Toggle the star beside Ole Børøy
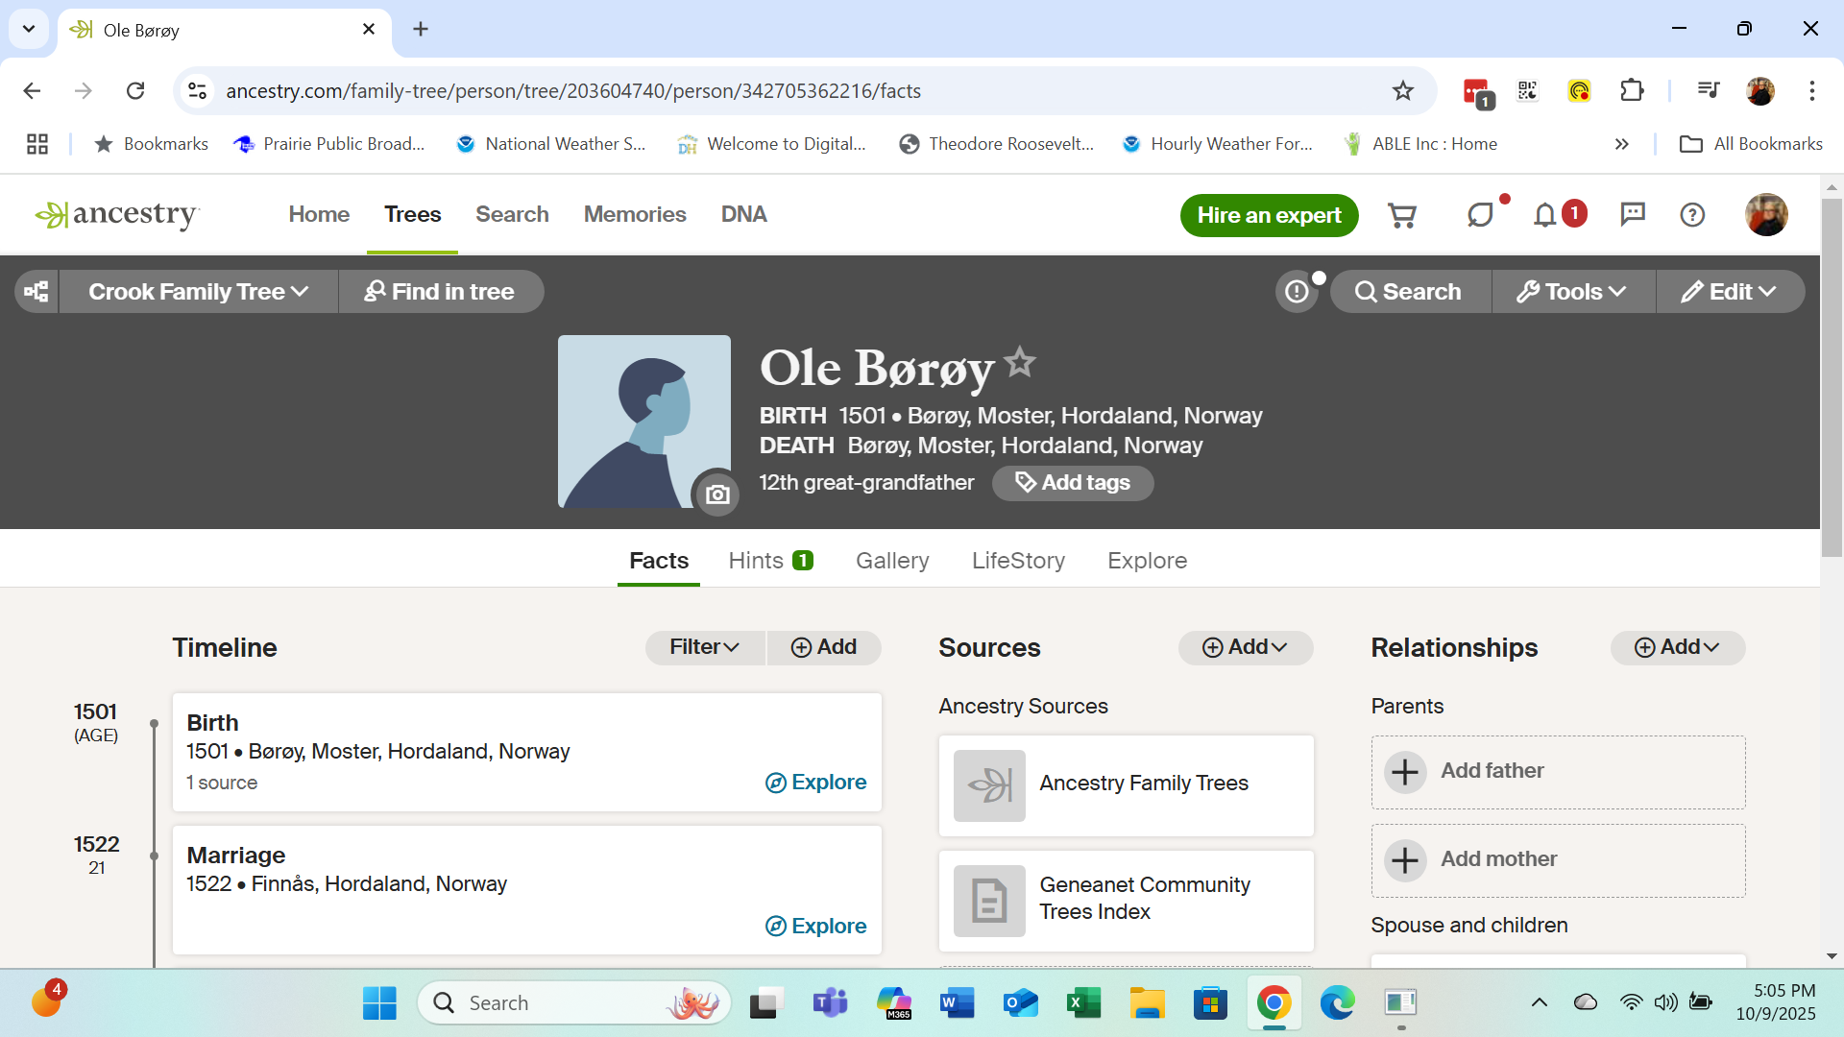The height and width of the screenshot is (1037, 1844). [1020, 363]
